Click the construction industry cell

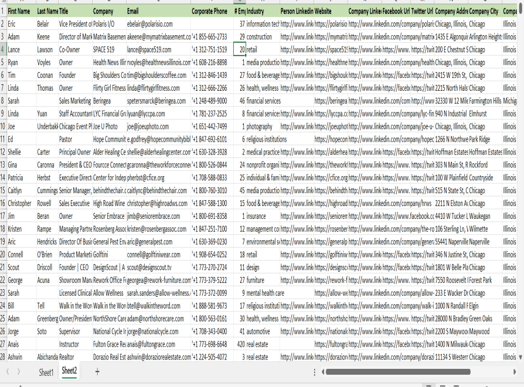(x=263, y=37)
